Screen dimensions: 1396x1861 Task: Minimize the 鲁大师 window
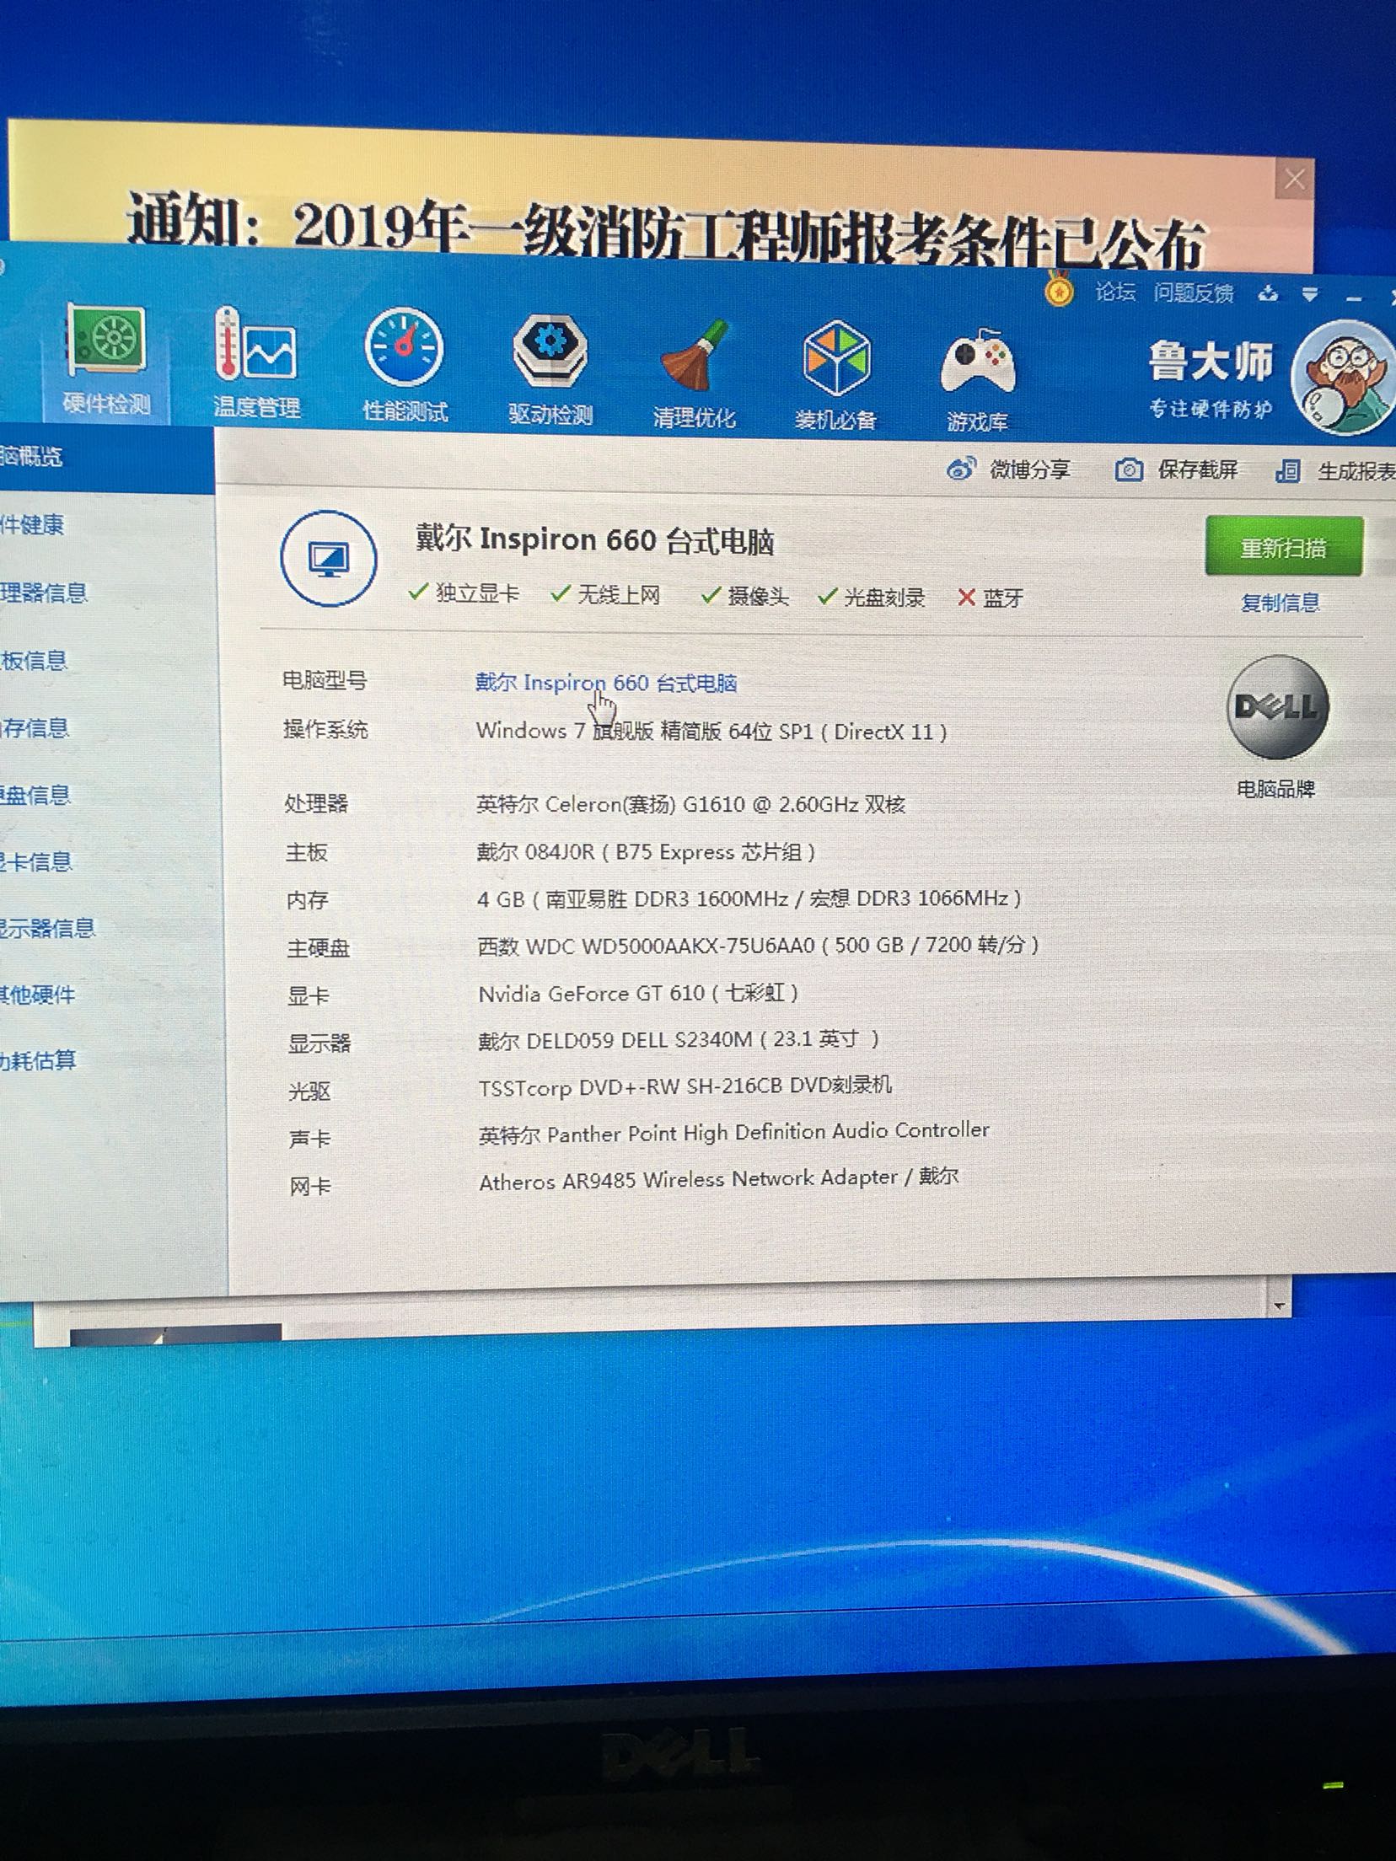pyautogui.click(x=1355, y=298)
